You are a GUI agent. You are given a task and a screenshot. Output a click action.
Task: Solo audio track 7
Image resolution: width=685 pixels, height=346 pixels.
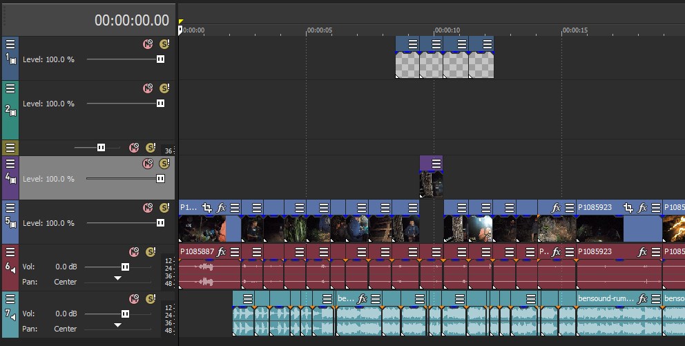[x=151, y=299]
